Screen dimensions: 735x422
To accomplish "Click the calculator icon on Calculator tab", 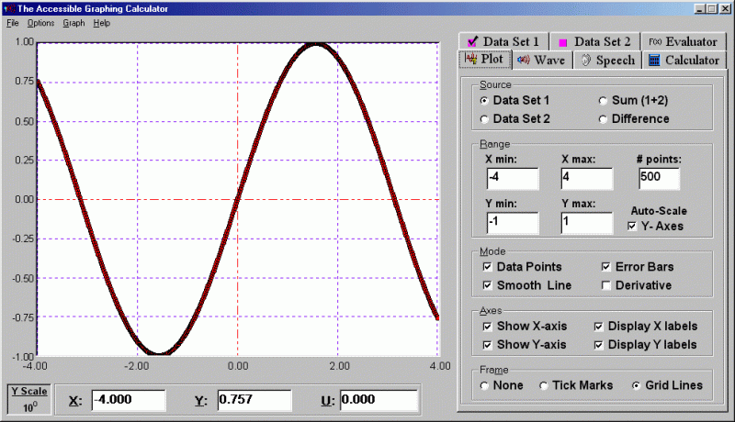I will (654, 60).
